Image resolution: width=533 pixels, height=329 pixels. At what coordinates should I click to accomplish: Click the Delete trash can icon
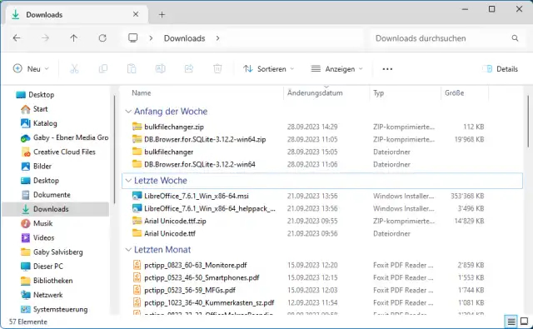pyautogui.click(x=217, y=69)
